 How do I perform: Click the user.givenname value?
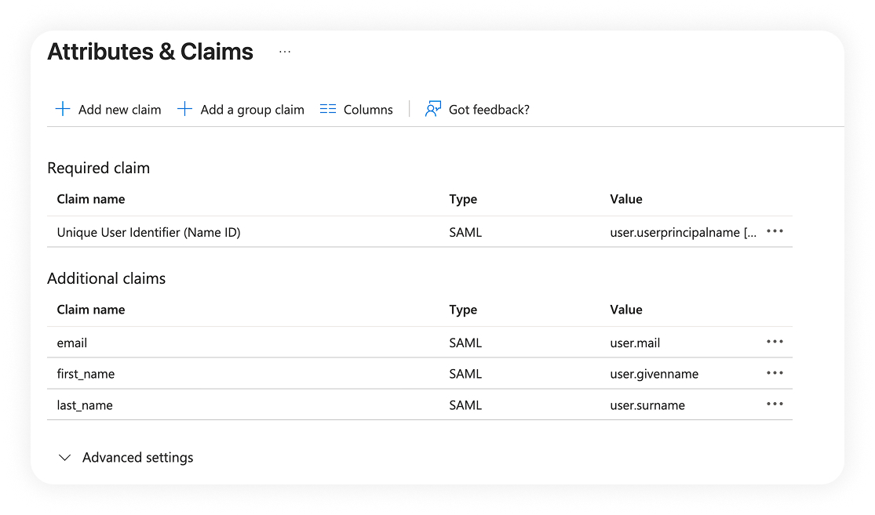point(654,375)
